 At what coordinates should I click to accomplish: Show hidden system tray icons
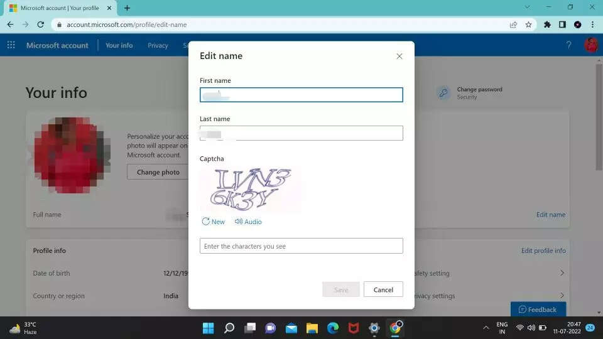click(486, 328)
